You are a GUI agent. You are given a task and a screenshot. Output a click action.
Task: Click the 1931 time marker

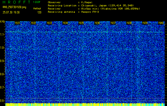(x=17, y=23)
